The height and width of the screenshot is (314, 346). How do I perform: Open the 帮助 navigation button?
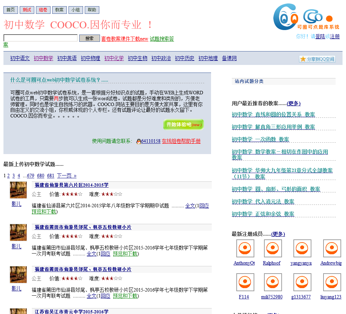[x=92, y=10]
